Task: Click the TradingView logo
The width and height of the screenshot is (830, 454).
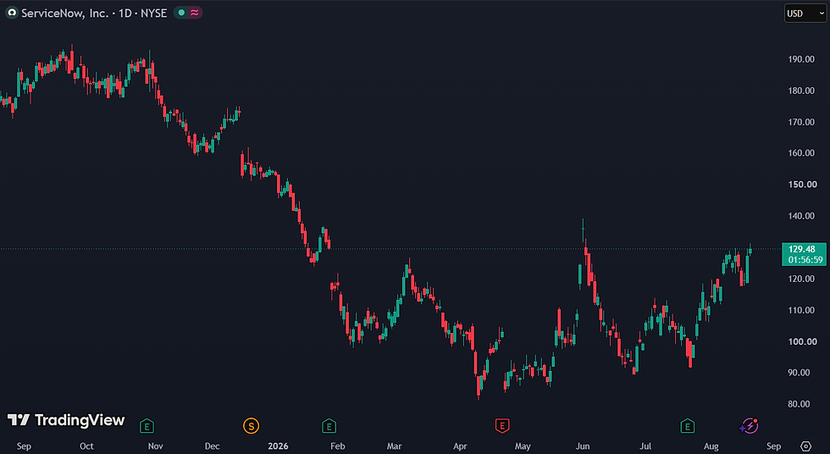Action: 66,420
